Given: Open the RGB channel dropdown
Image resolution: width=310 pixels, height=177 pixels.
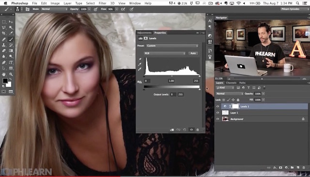Looking at the screenshot, I should 165,53.
